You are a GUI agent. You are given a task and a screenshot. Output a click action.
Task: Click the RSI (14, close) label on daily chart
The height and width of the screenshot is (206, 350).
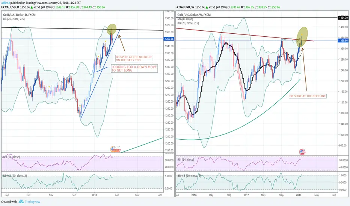[11, 157]
